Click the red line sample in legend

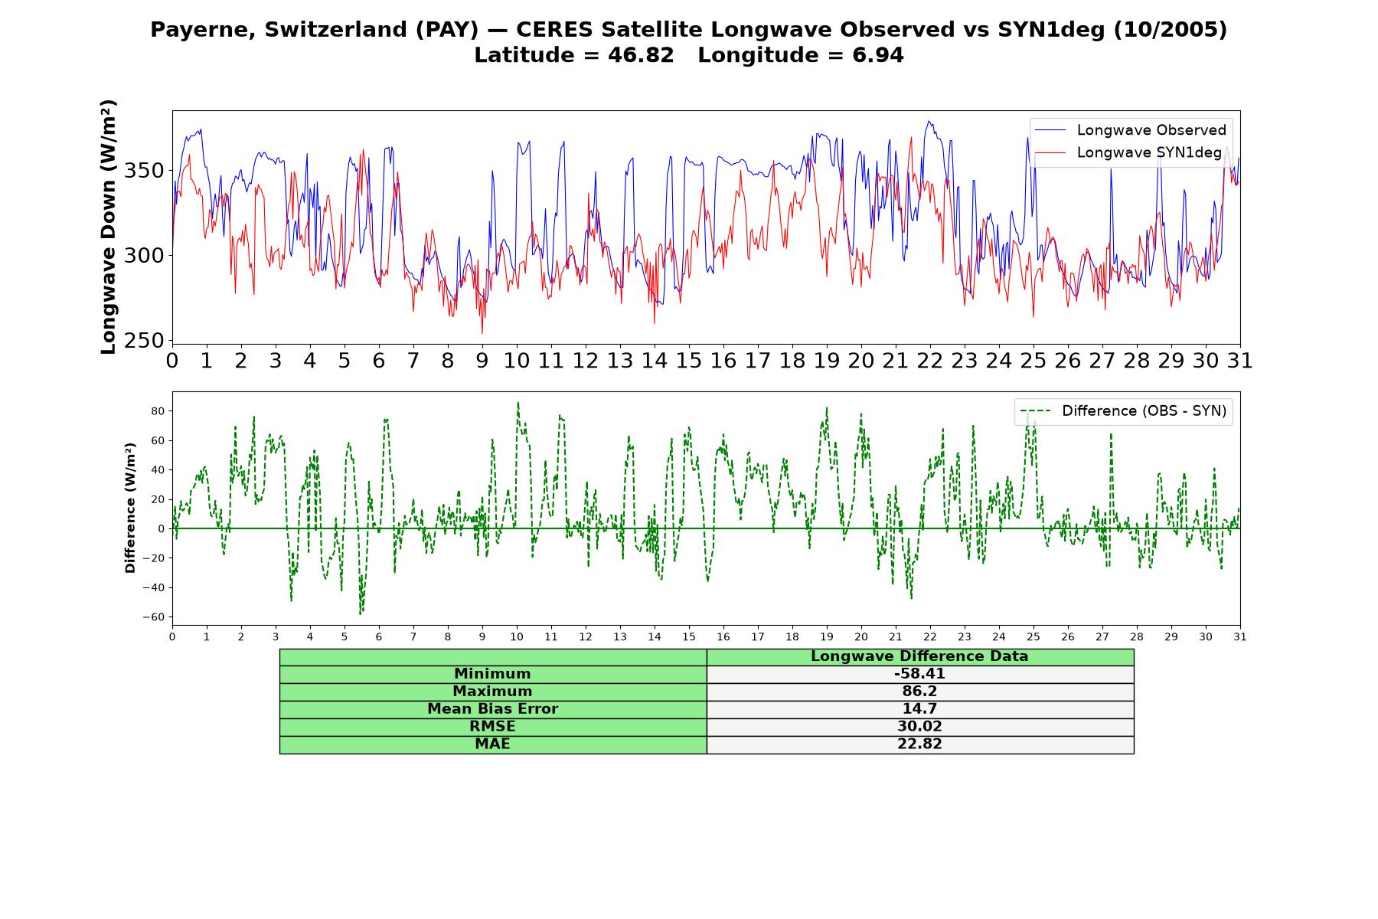click(1050, 153)
